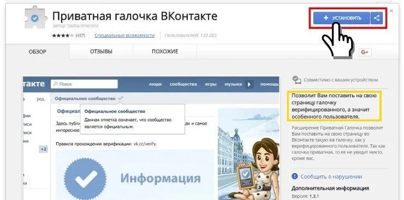404x200 pixels.
Task: Click the highlighted short description text
Action: pos(334,106)
